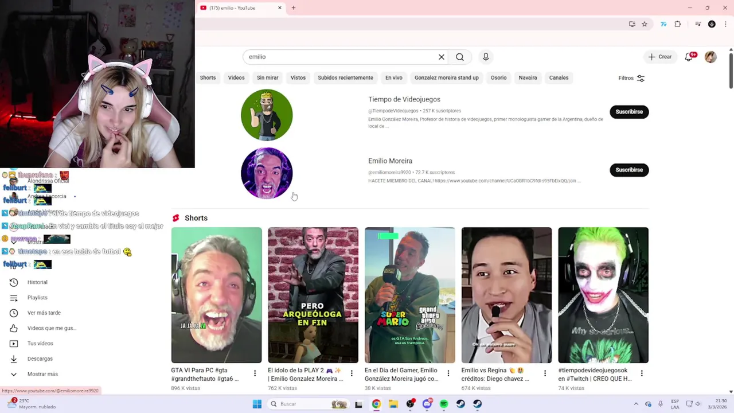The height and width of the screenshot is (413, 734).
Task: Click the magnifying glass search button
Action: pos(460,57)
